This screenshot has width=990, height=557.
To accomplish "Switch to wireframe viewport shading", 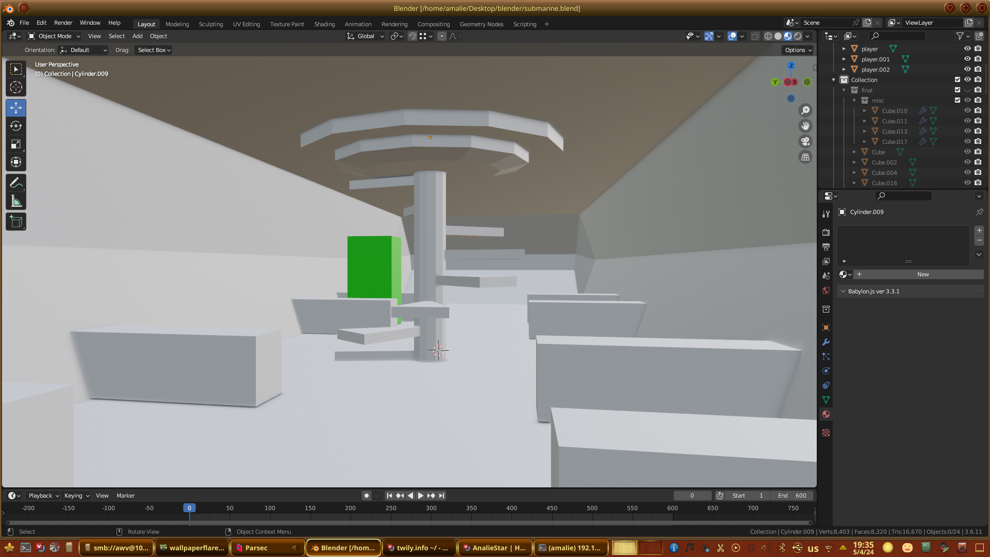I will tap(768, 36).
